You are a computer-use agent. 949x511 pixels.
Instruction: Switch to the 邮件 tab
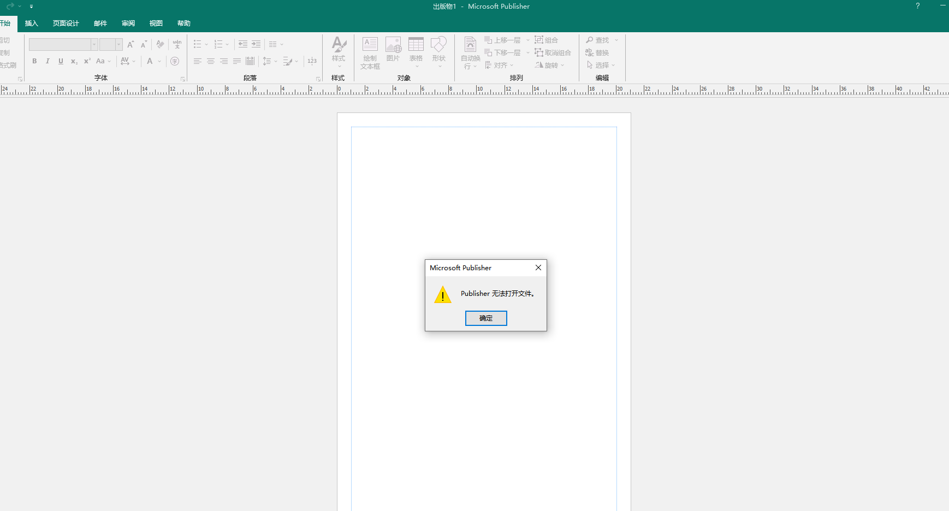click(x=100, y=23)
